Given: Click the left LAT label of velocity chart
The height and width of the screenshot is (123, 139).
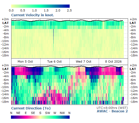Looking at the screenshot, I should pyautogui.click(x=6, y=23).
